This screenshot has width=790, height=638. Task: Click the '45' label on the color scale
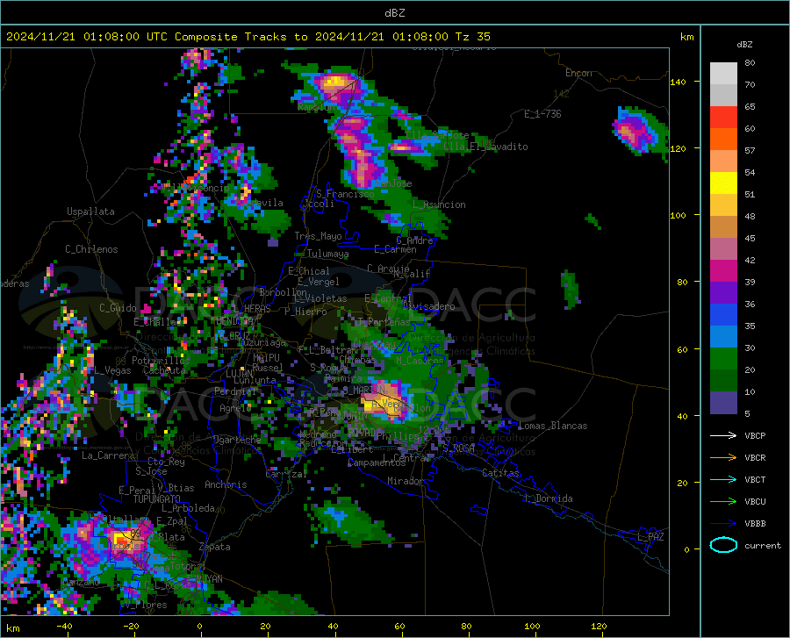point(750,238)
